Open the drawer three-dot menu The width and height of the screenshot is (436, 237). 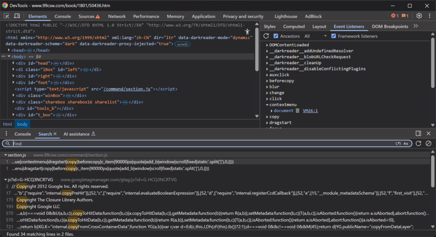pos(6,134)
